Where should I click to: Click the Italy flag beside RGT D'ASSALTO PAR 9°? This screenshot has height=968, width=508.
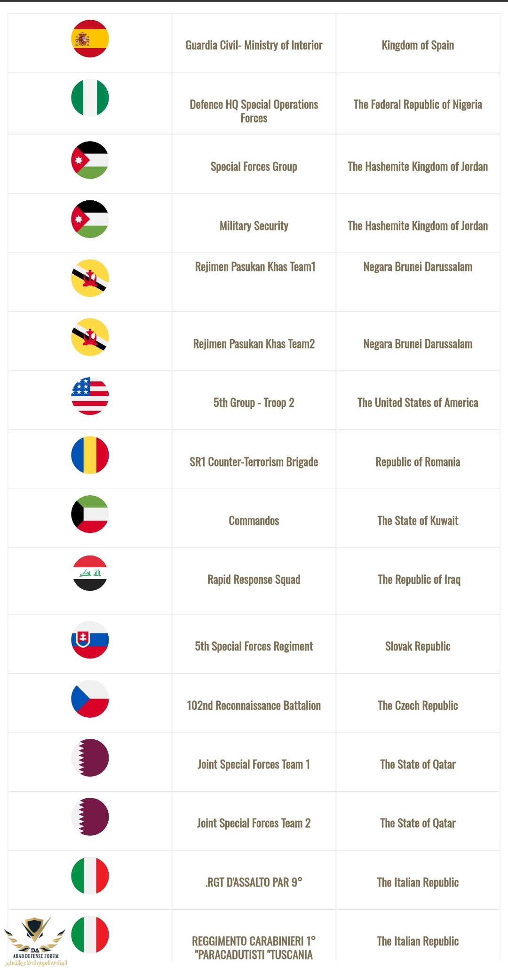click(90, 876)
